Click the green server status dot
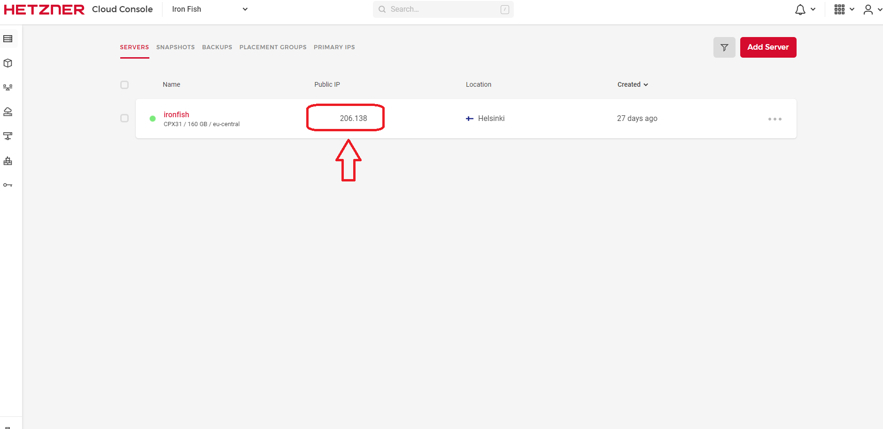The width and height of the screenshot is (883, 429). pyautogui.click(x=153, y=119)
